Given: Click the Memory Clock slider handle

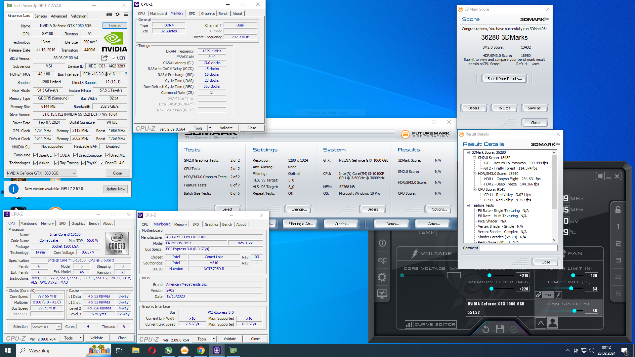Looking at the screenshot, I should click(491, 289).
